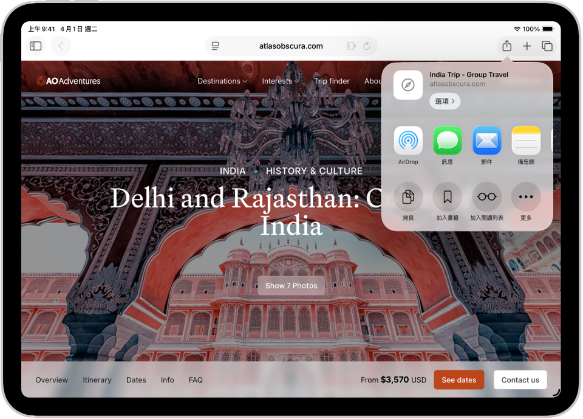Share via Mail (郵件) icon
The image size is (583, 419).
click(486, 140)
